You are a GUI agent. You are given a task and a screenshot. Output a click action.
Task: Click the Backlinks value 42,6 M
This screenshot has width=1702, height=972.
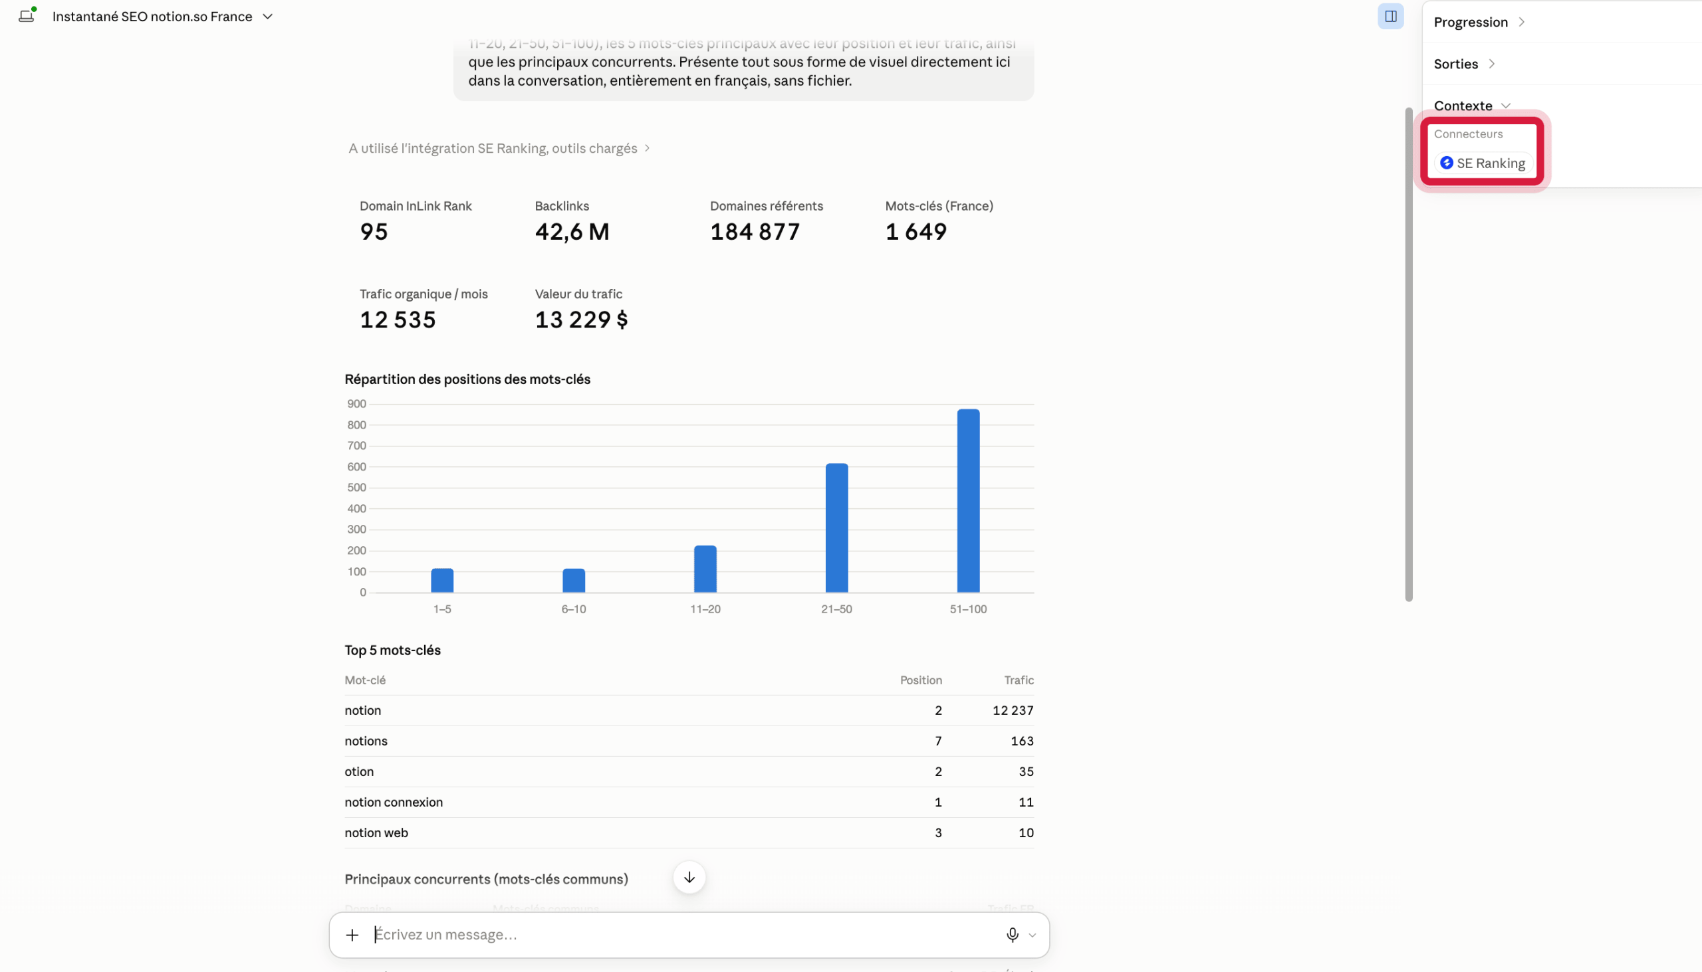click(572, 232)
